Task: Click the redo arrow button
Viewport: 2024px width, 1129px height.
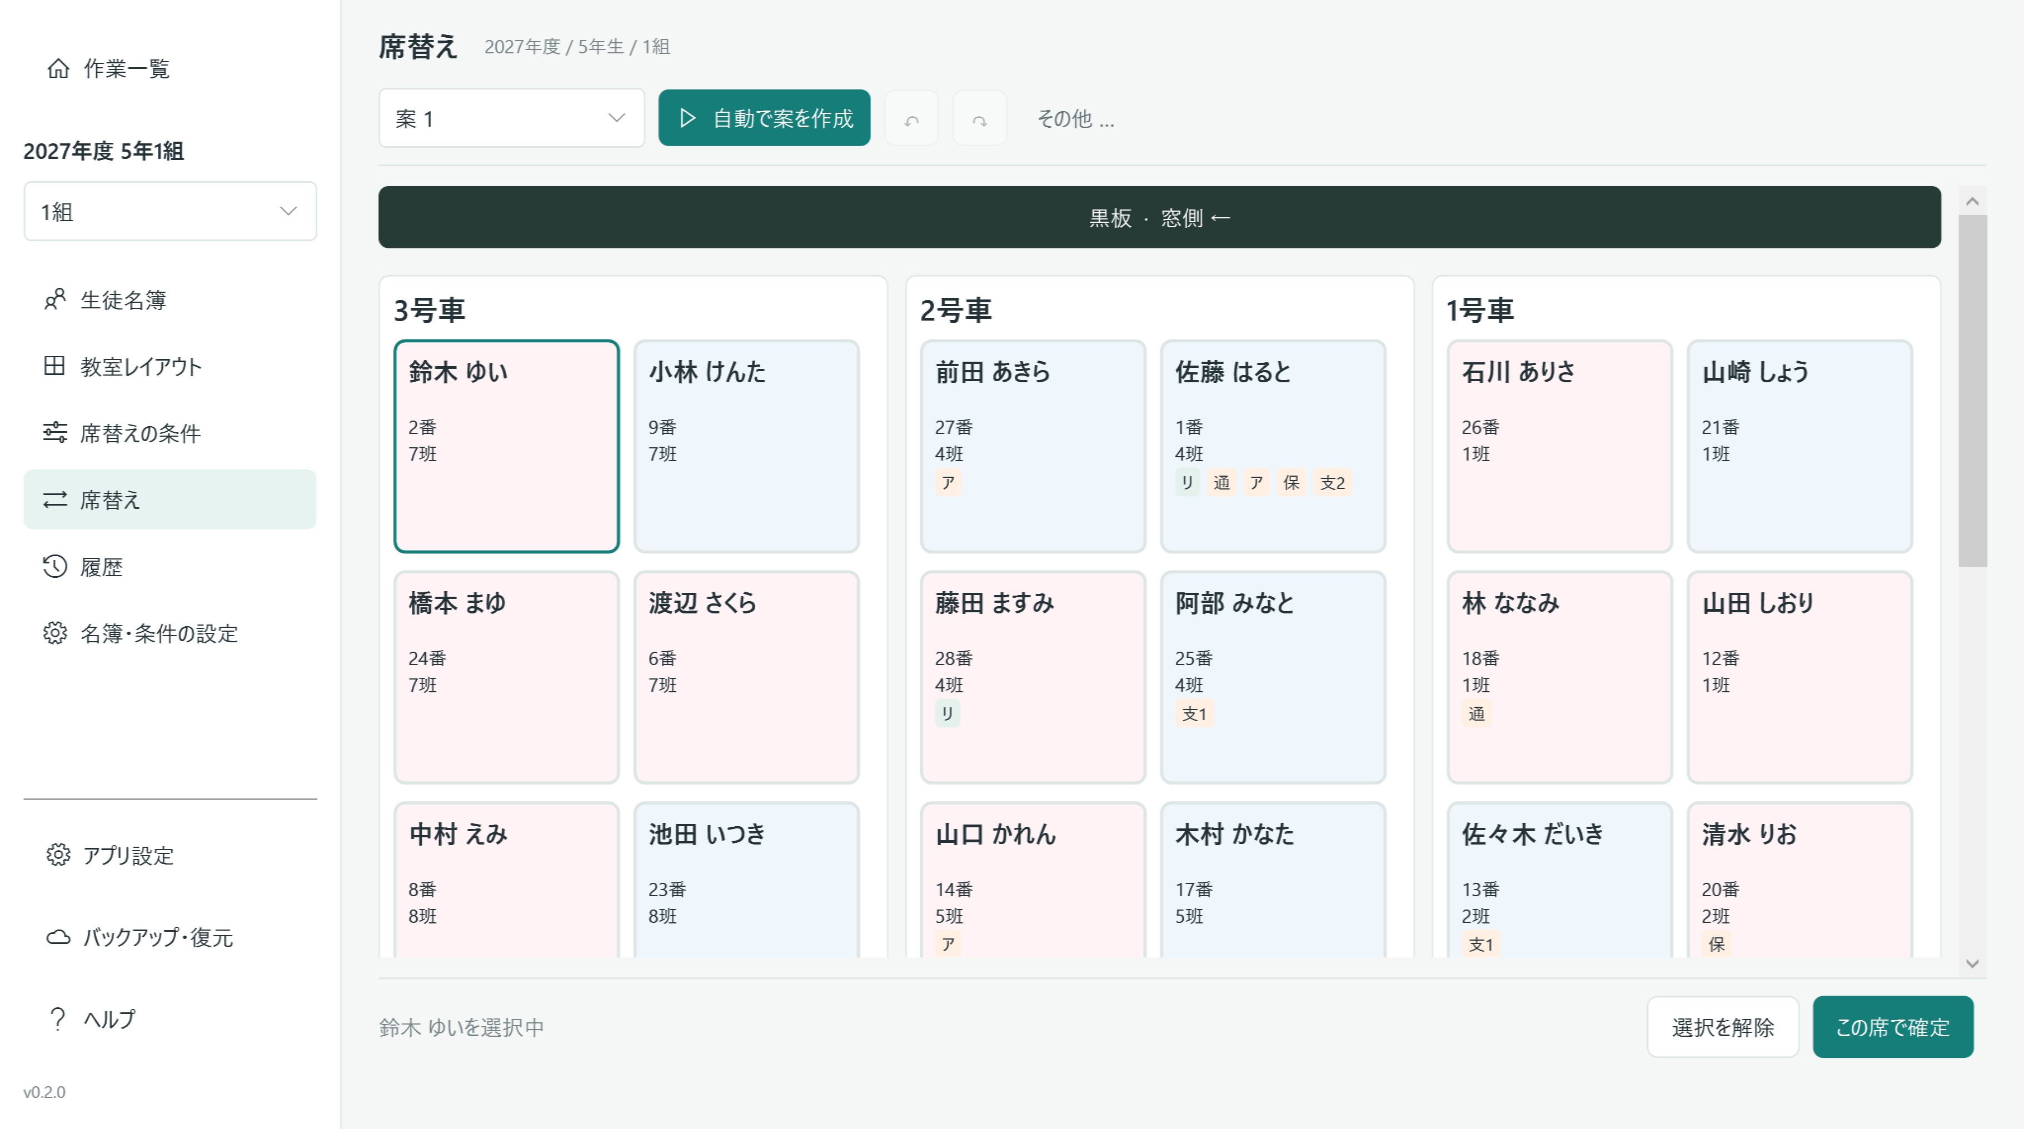Action: click(x=979, y=119)
